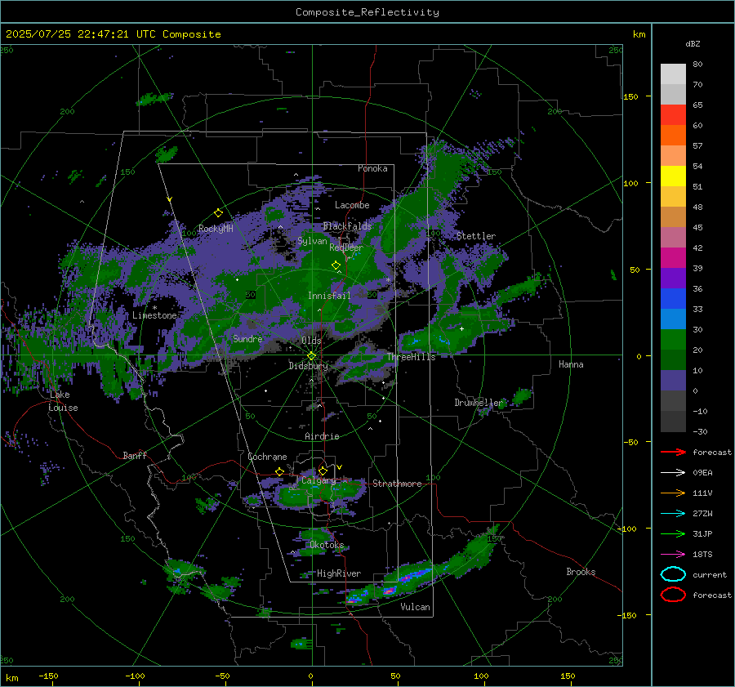Click the Strathmore town label
This screenshot has width=735, height=687.
pos(397,484)
